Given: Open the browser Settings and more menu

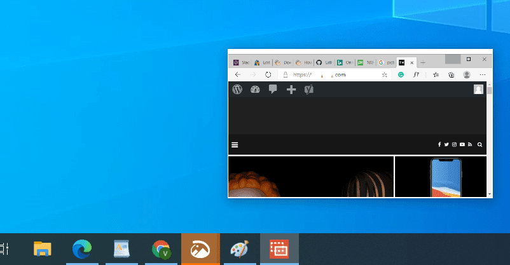Looking at the screenshot, I should click(483, 74).
